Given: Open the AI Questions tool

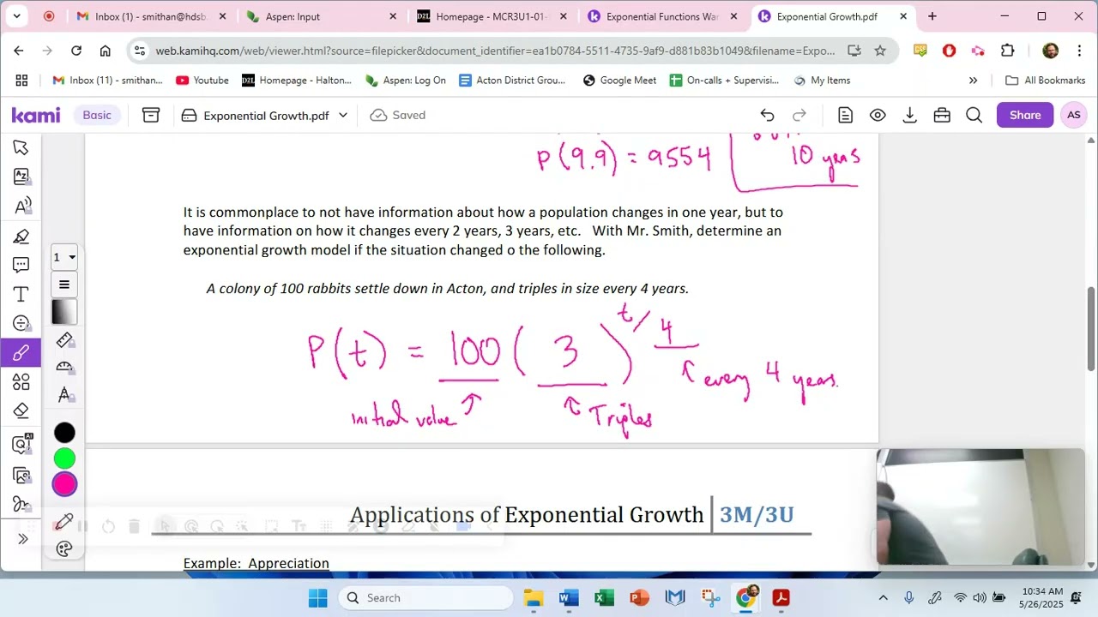Looking at the screenshot, I should pos(21,444).
